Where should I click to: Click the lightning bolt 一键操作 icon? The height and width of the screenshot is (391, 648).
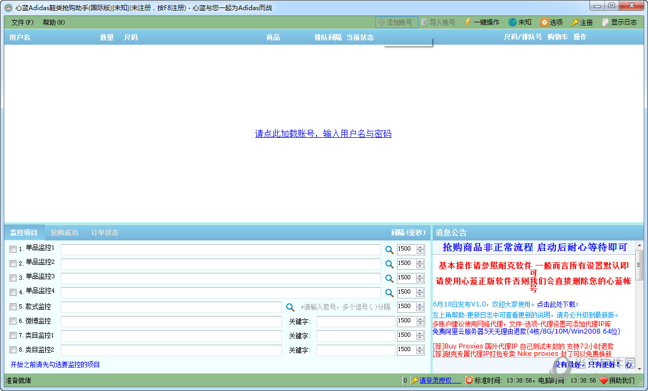tap(468, 22)
